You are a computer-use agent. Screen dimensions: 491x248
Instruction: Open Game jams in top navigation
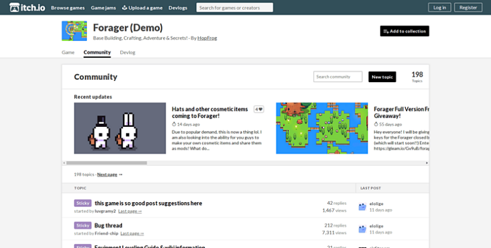pos(104,8)
